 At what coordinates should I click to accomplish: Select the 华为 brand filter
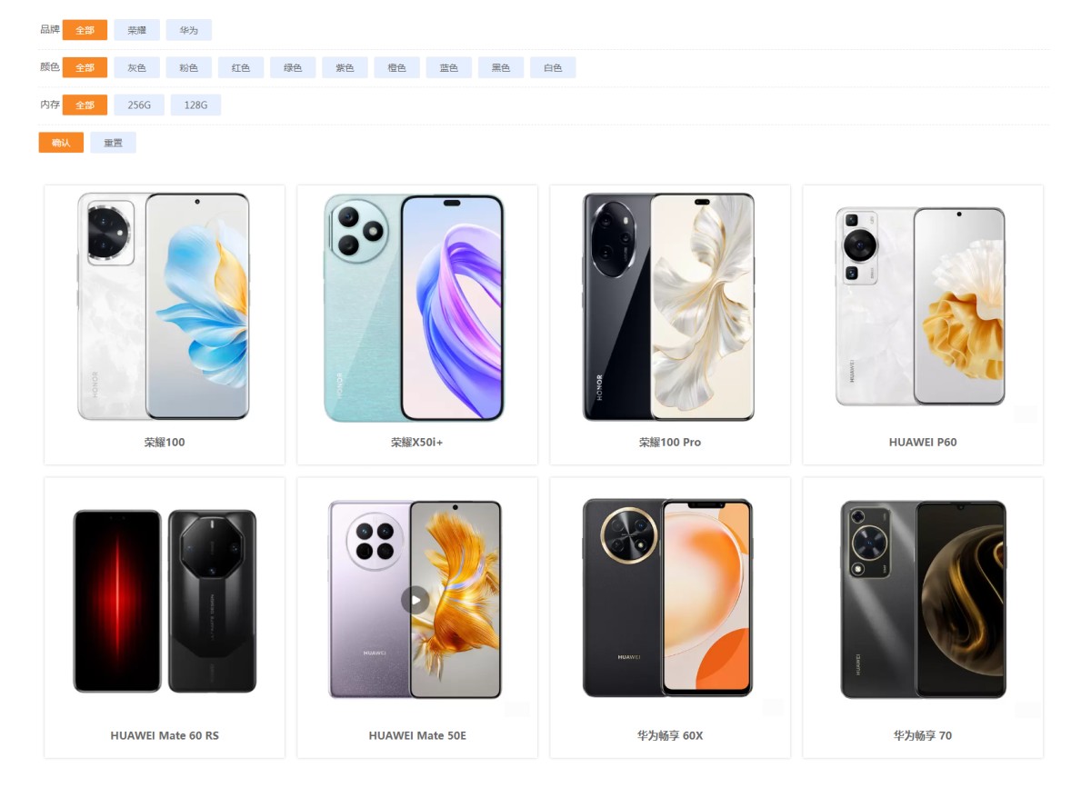click(189, 30)
